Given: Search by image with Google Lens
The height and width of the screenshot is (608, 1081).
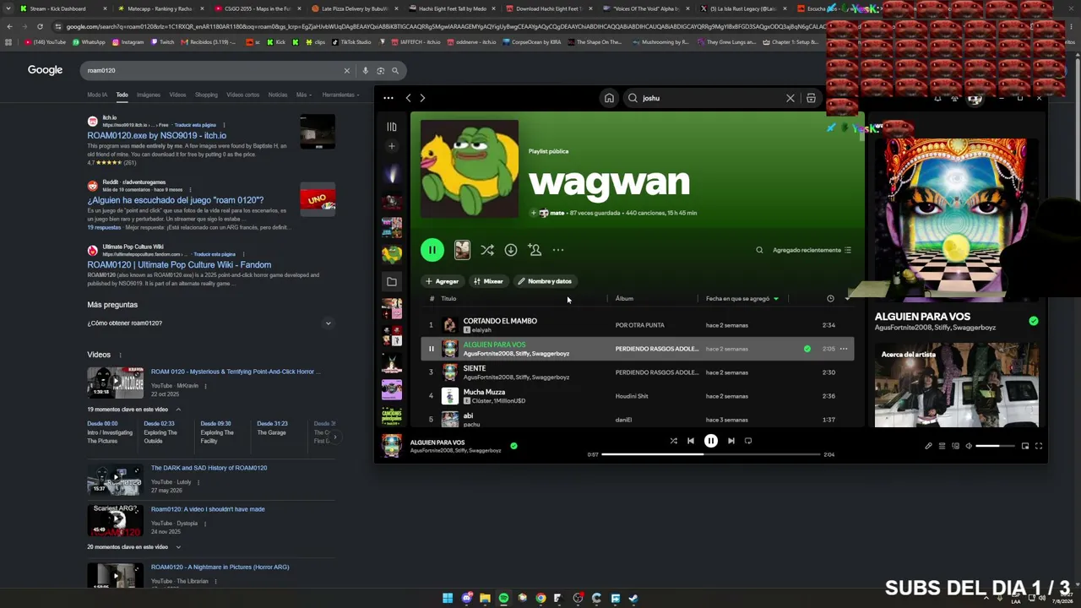Looking at the screenshot, I should [x=380, y=70].
